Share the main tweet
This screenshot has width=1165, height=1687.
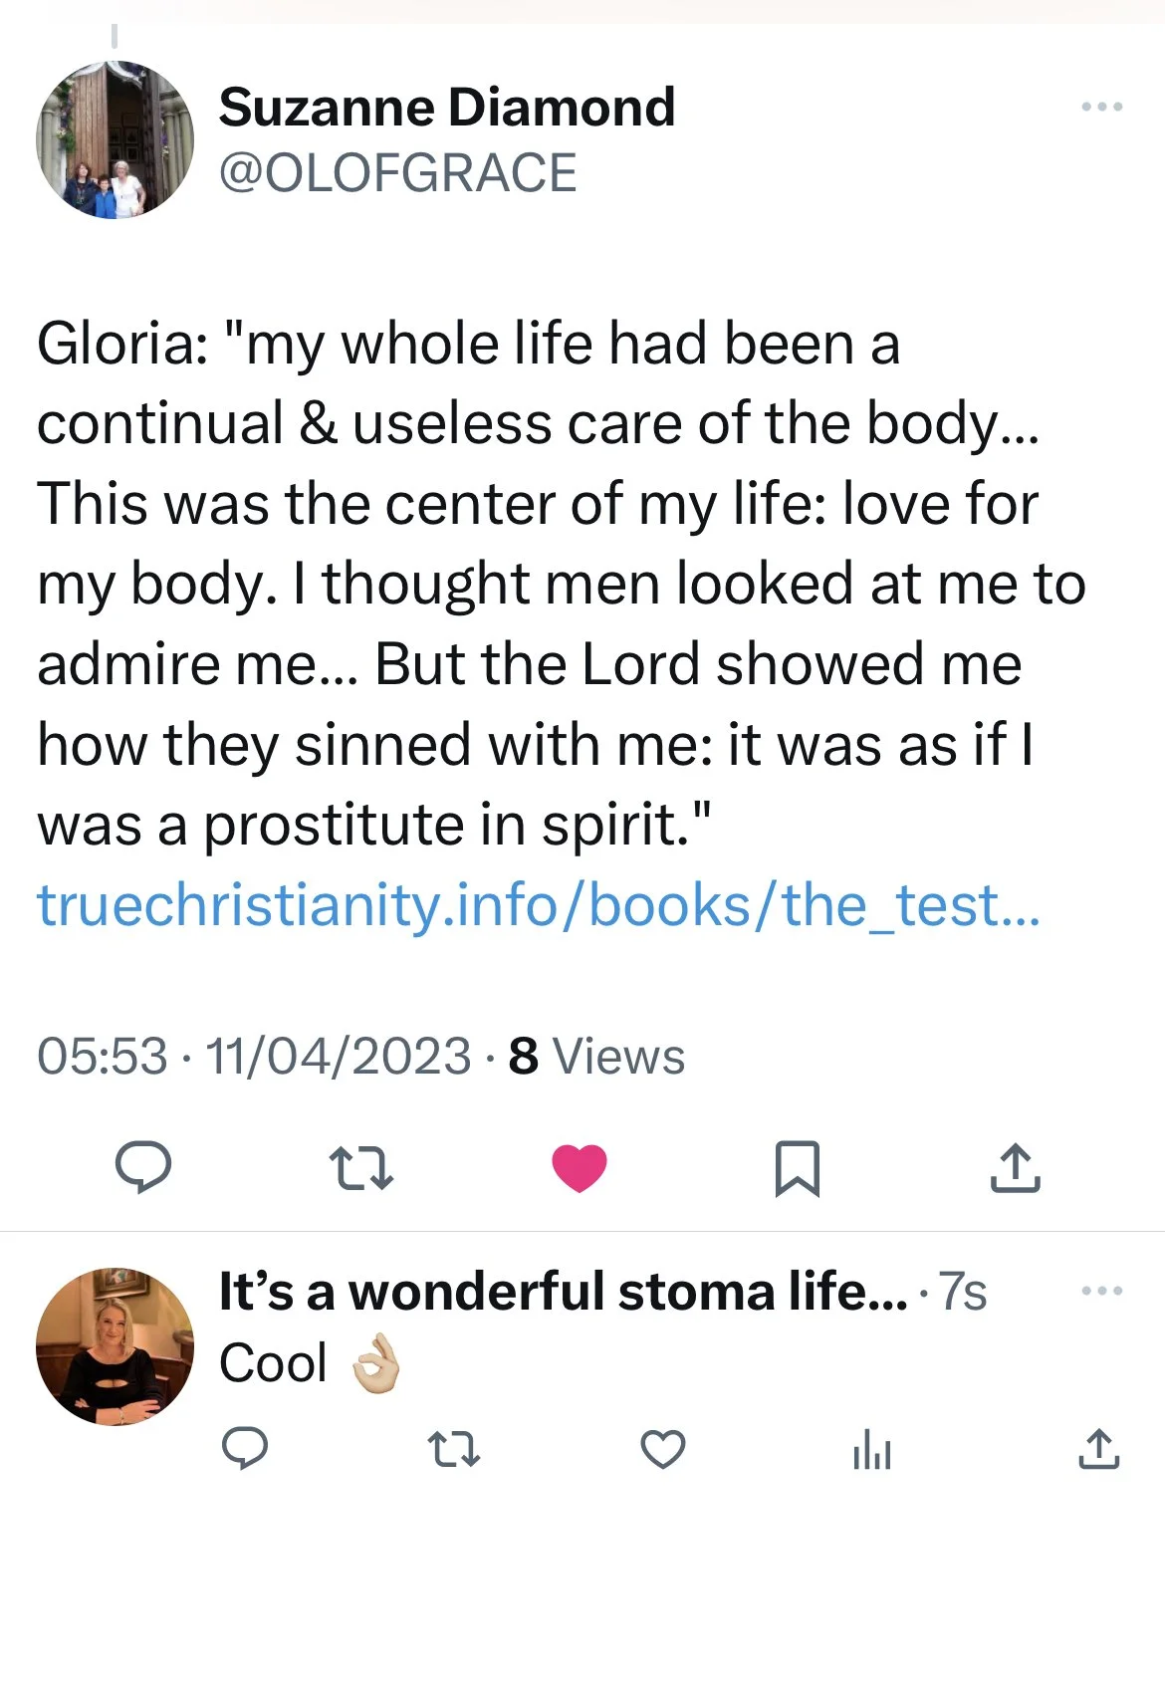pos(1015,1168)
